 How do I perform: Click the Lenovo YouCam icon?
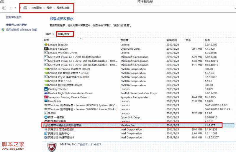(46, 49)
